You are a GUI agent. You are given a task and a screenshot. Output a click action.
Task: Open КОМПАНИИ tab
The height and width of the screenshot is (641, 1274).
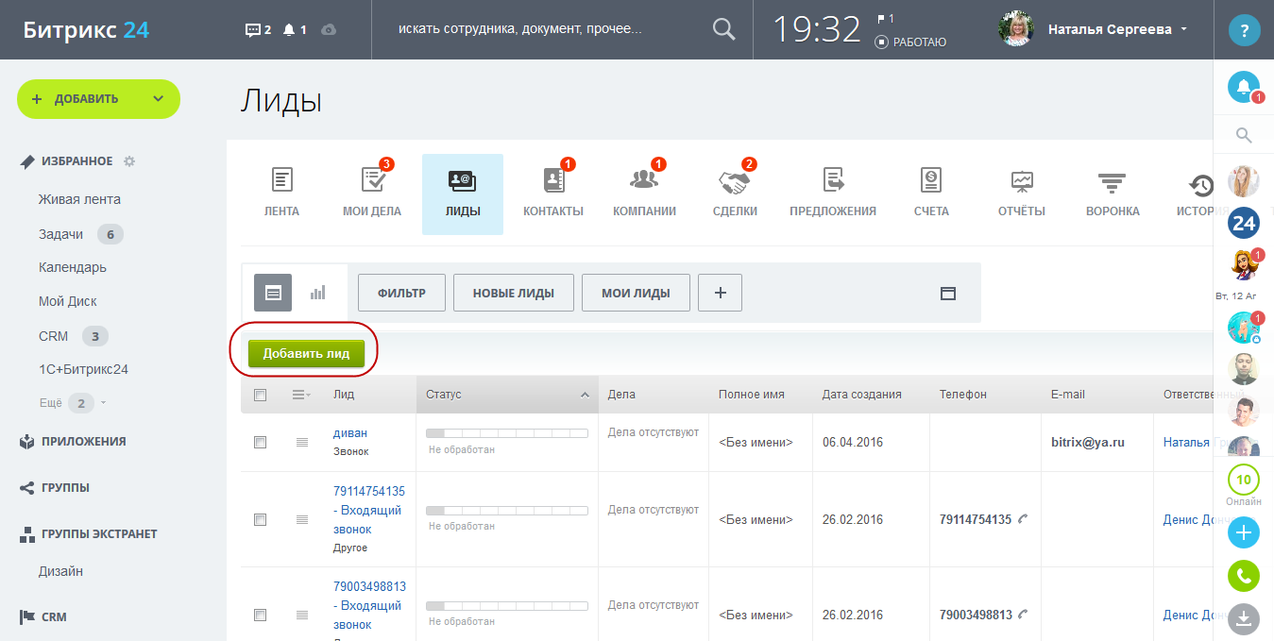coord(644,194)
